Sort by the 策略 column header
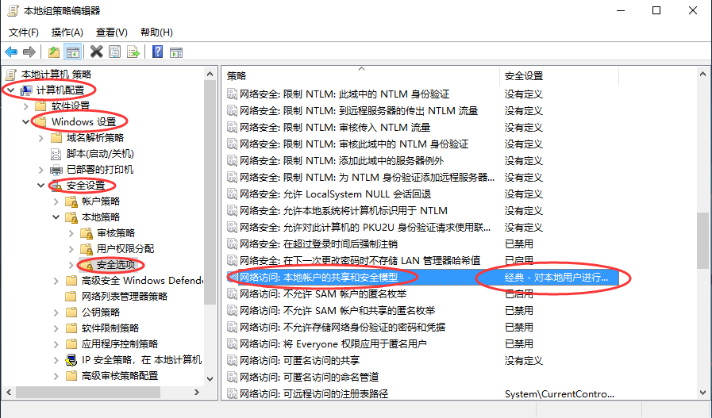Screen dimensions: 712x418 pyautogui.click(x=361, y=76)
